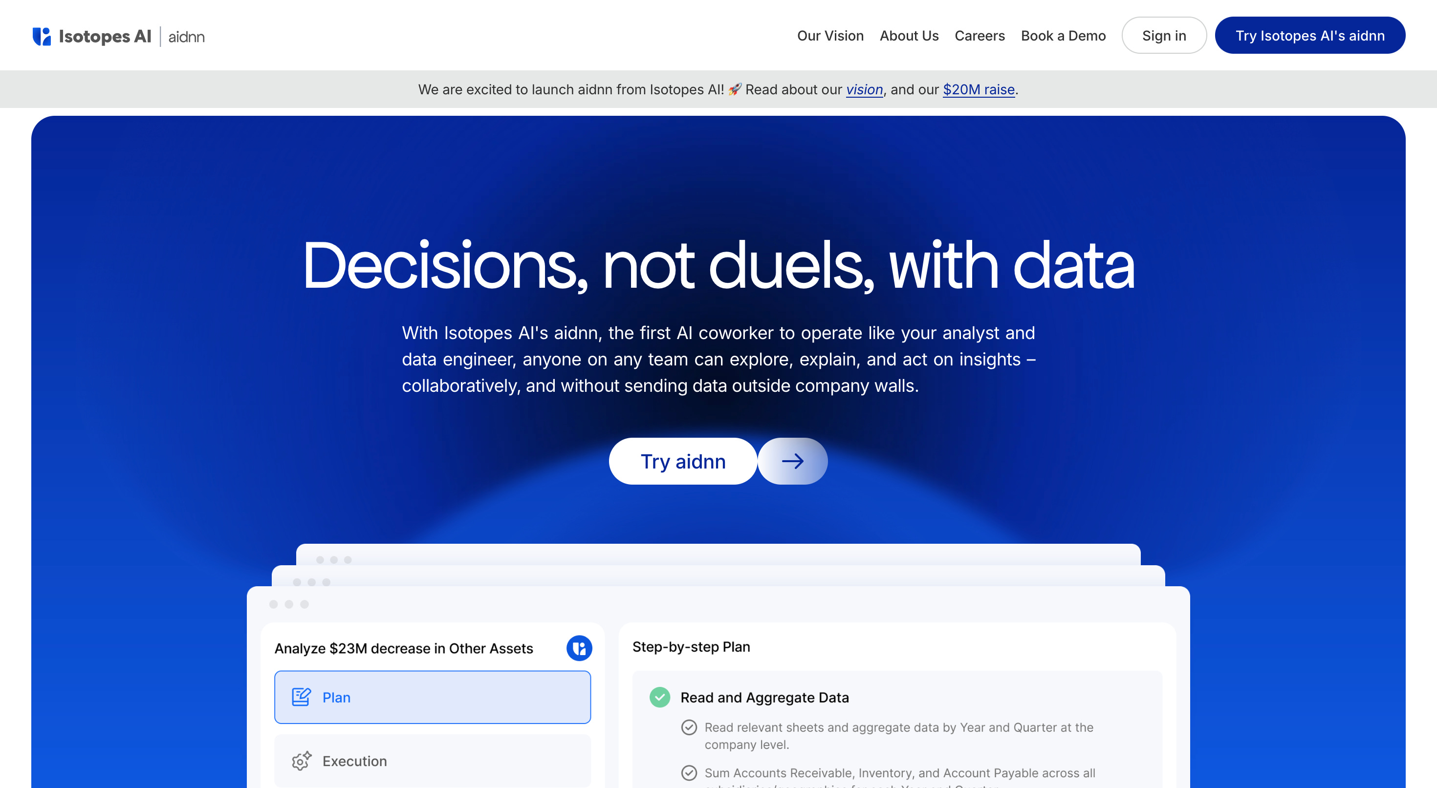Click the rocket emoji in announcement banner
Image resolution: width=1437 pixels, height=788 pixels.
point(735,89)
